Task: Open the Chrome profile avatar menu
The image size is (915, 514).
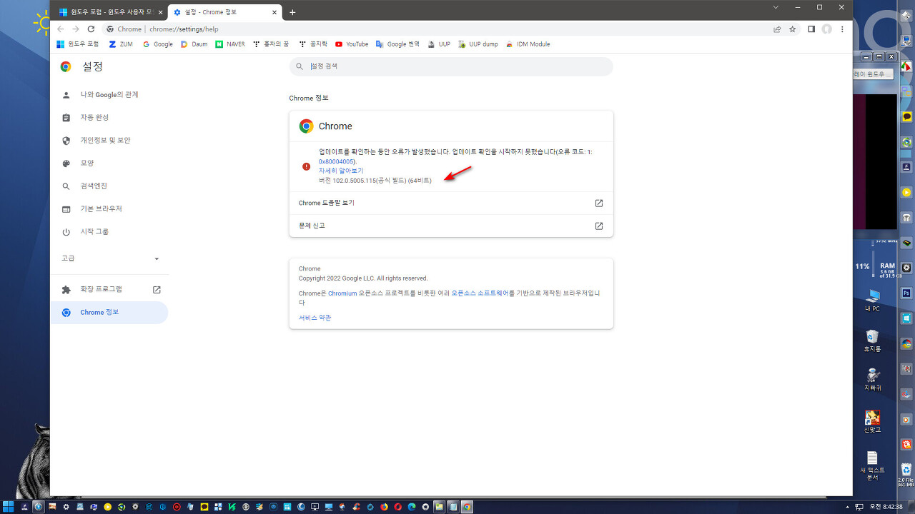Action: (x=827, y=29)
